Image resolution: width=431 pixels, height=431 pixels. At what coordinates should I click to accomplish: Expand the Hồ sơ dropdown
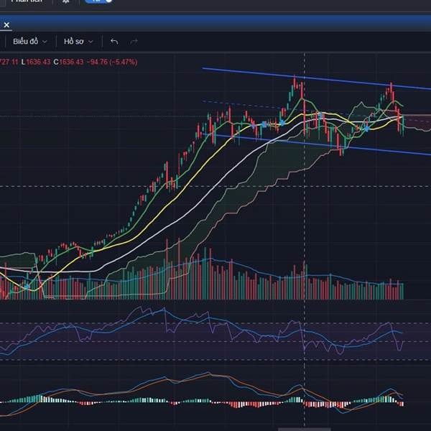click(x=78, y=42)
